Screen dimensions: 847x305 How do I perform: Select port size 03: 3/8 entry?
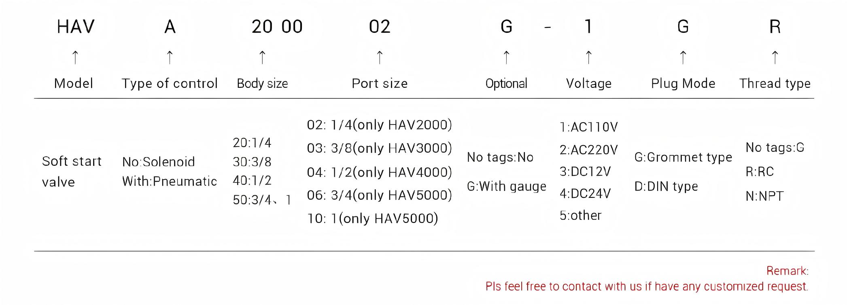click(x=379, y=148)
